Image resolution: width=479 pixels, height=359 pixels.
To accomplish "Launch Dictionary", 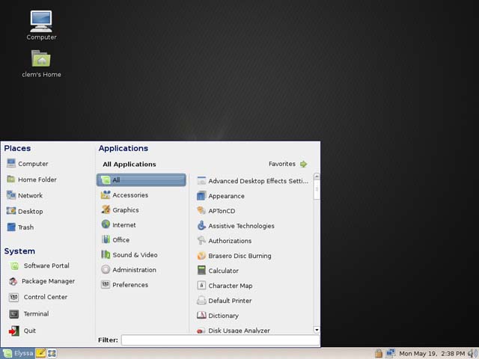I will click(x=218, y=316).
